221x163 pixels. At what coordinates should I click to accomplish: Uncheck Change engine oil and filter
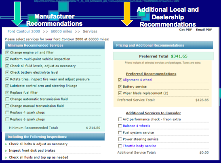7,53
